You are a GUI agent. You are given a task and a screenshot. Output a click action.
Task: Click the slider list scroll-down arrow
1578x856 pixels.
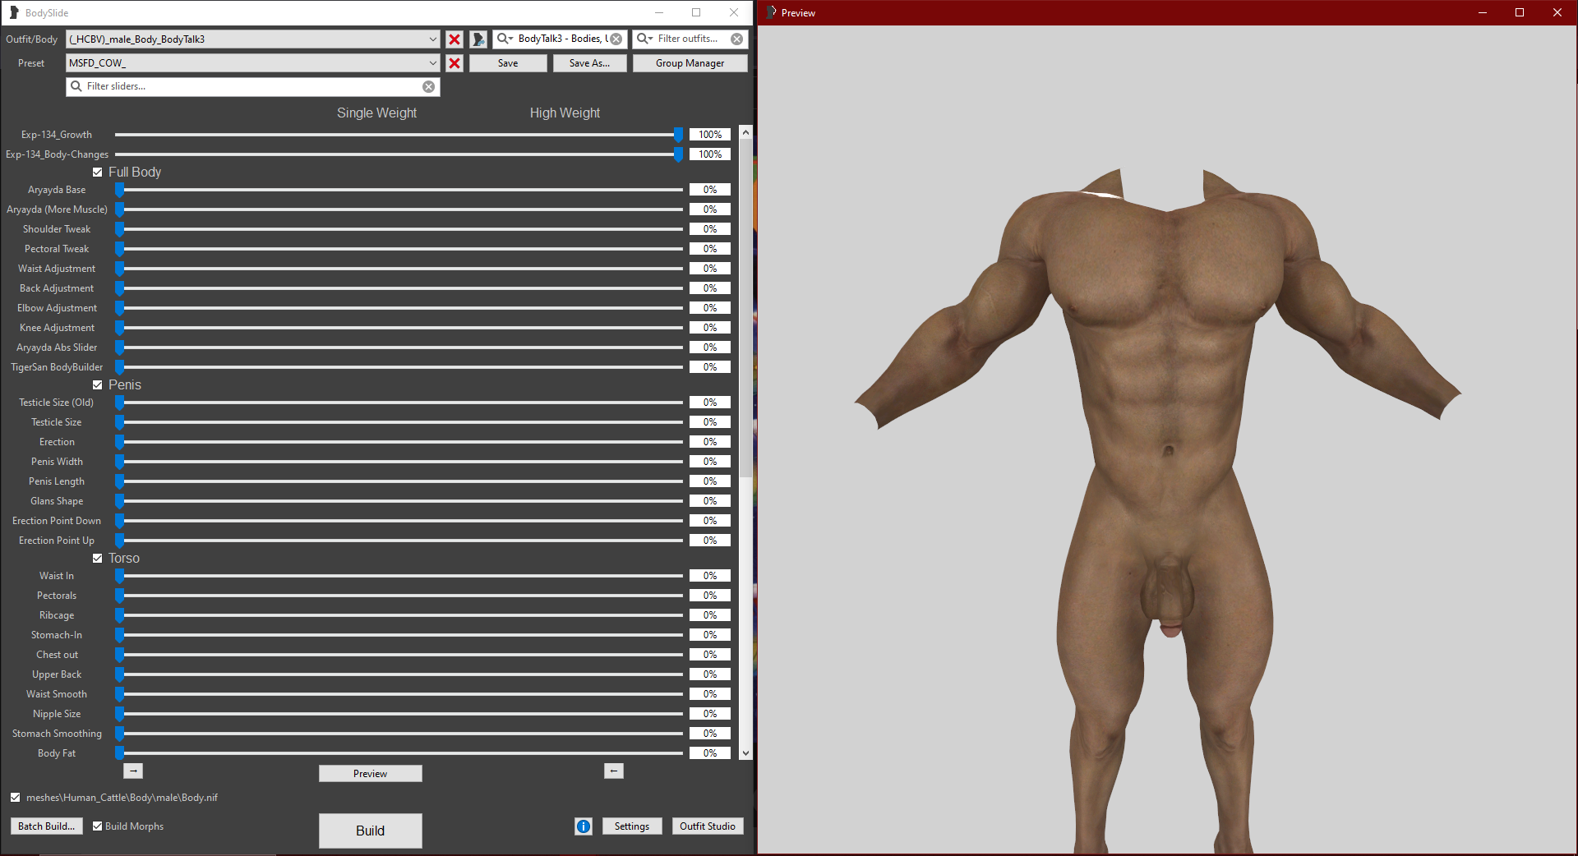click(745, 753)
